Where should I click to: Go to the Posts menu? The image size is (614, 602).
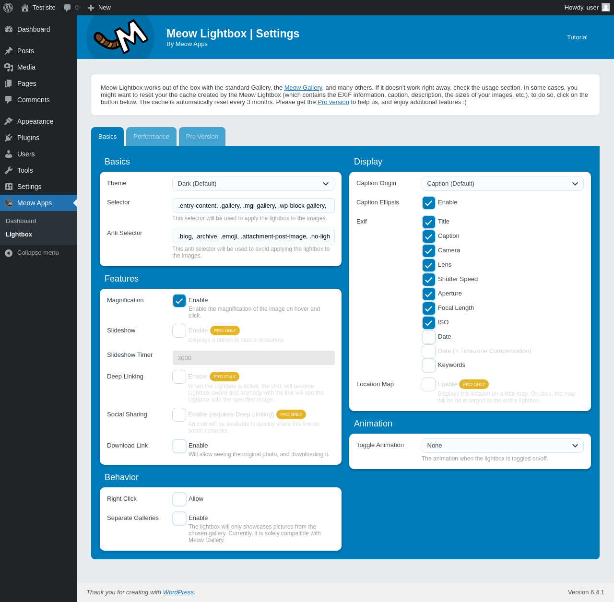click(38, 51)
